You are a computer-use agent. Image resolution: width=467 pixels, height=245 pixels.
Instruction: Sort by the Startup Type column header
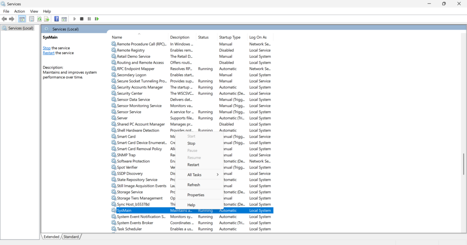(x=232, y=37)
